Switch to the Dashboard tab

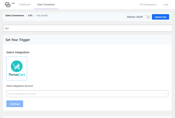coord(25,4)
